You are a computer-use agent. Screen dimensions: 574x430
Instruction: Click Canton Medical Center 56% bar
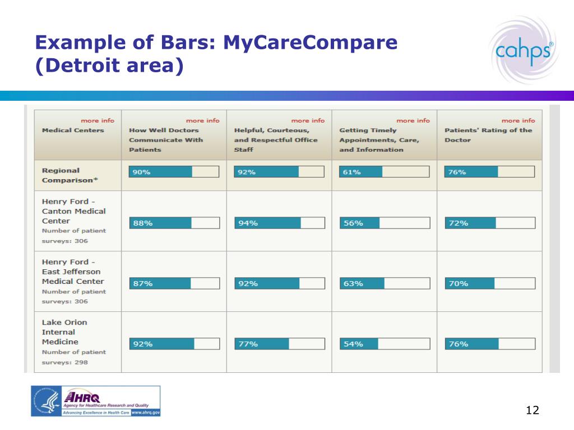[x=385, y=223]
